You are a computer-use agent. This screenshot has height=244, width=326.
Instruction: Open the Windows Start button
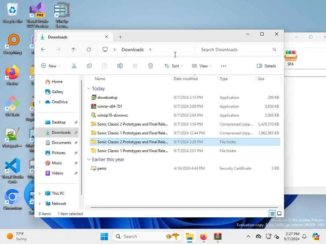(x=104, y=236)
